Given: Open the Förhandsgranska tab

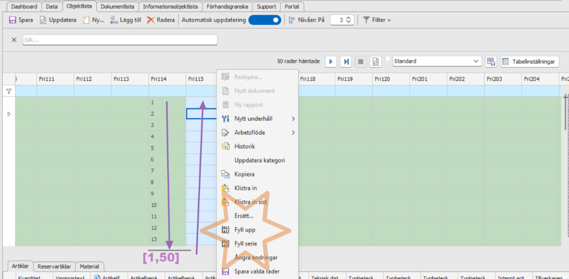Looking at the screenshot, I should (227, 7).
